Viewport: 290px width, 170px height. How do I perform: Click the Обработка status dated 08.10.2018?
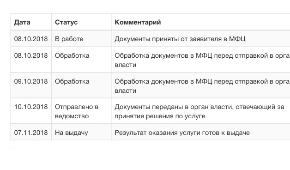(x=72, y=55)
